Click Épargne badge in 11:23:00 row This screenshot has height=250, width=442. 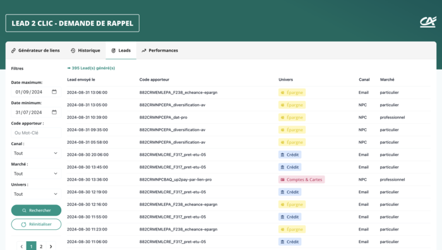pos(292,229)
